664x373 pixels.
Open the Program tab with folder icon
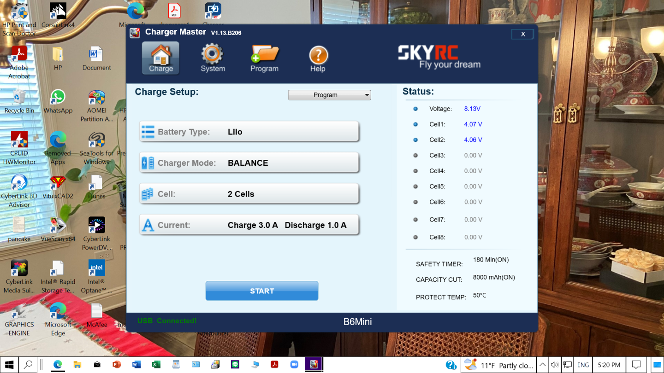[264, 58]
